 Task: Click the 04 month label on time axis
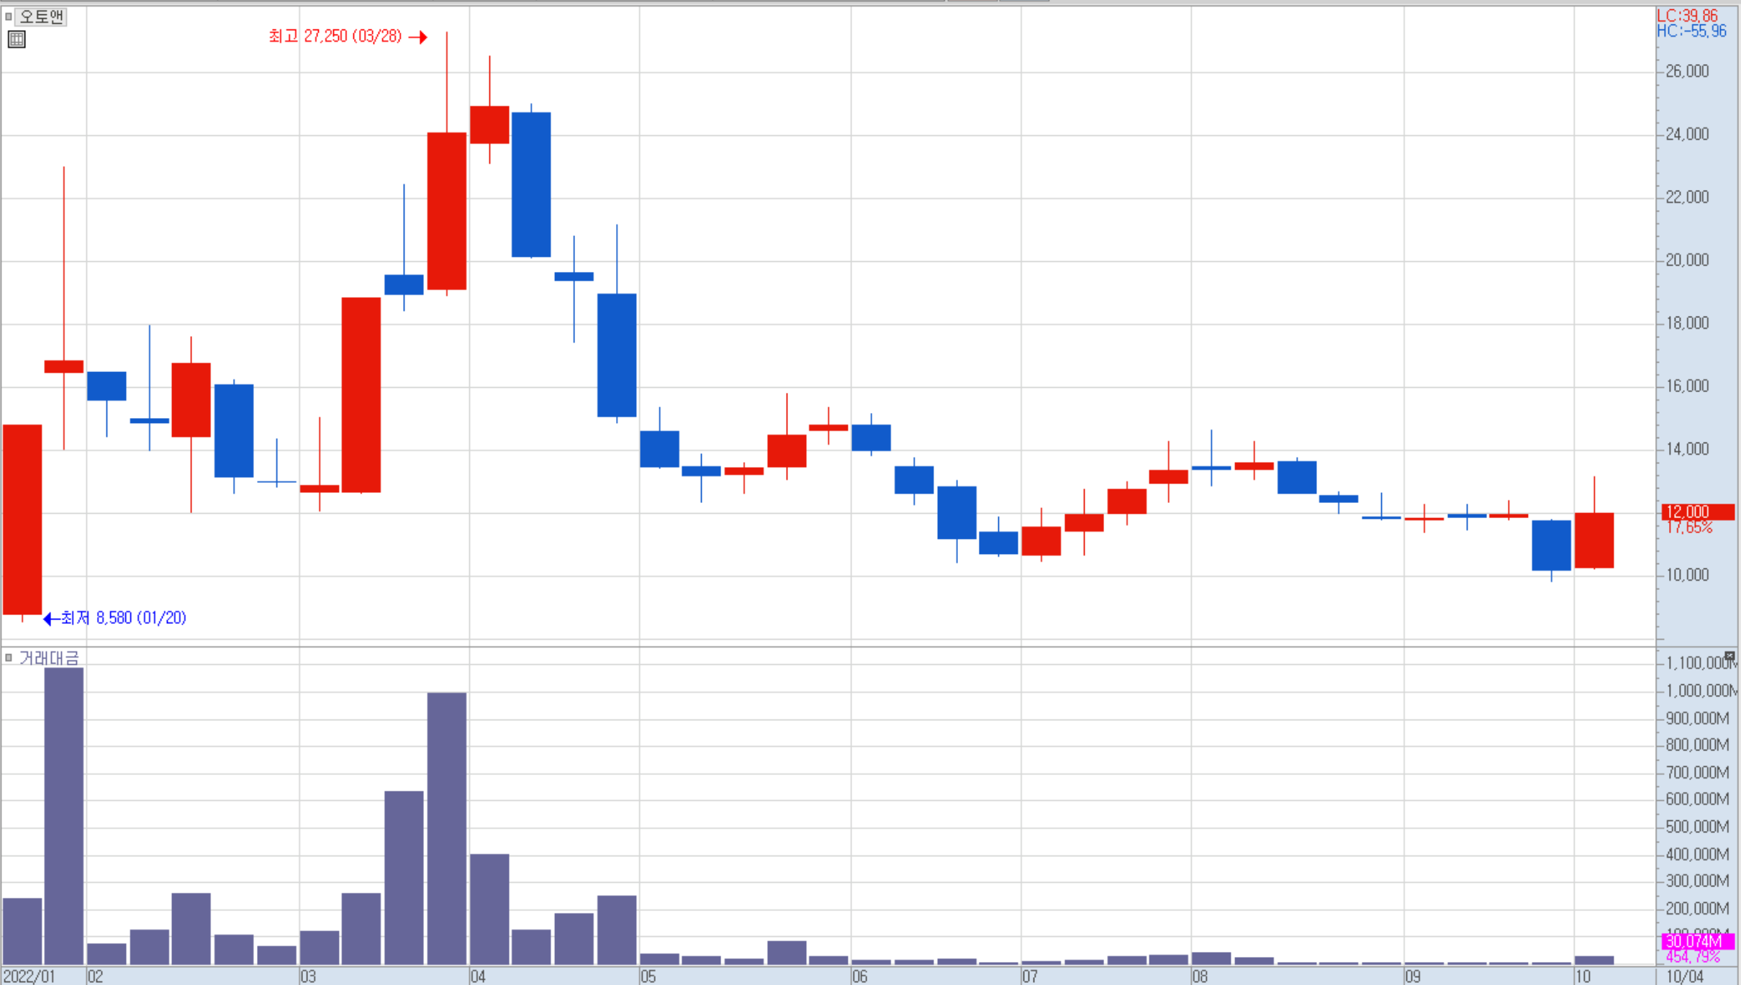(x=478, y=976)
